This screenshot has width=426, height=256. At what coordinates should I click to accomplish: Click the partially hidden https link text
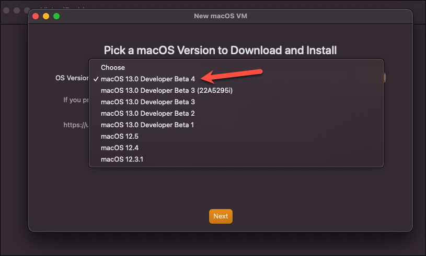pos(76,125)
